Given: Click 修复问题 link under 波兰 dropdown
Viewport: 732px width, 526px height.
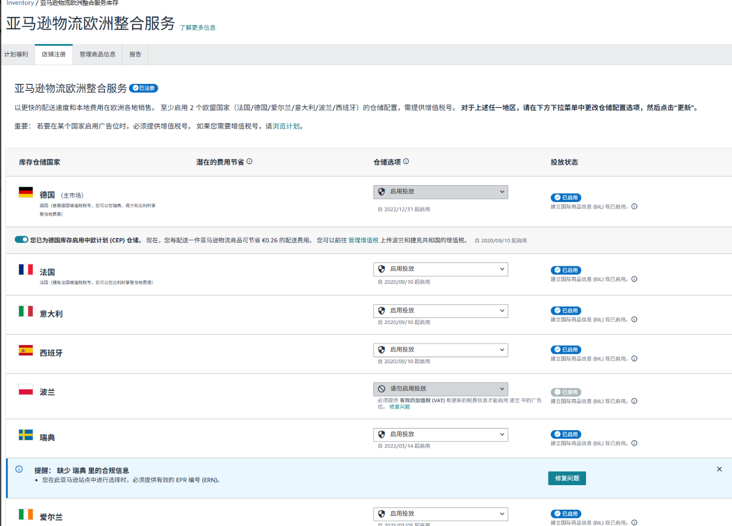Looking at the screenshot, I should (400, 407).
